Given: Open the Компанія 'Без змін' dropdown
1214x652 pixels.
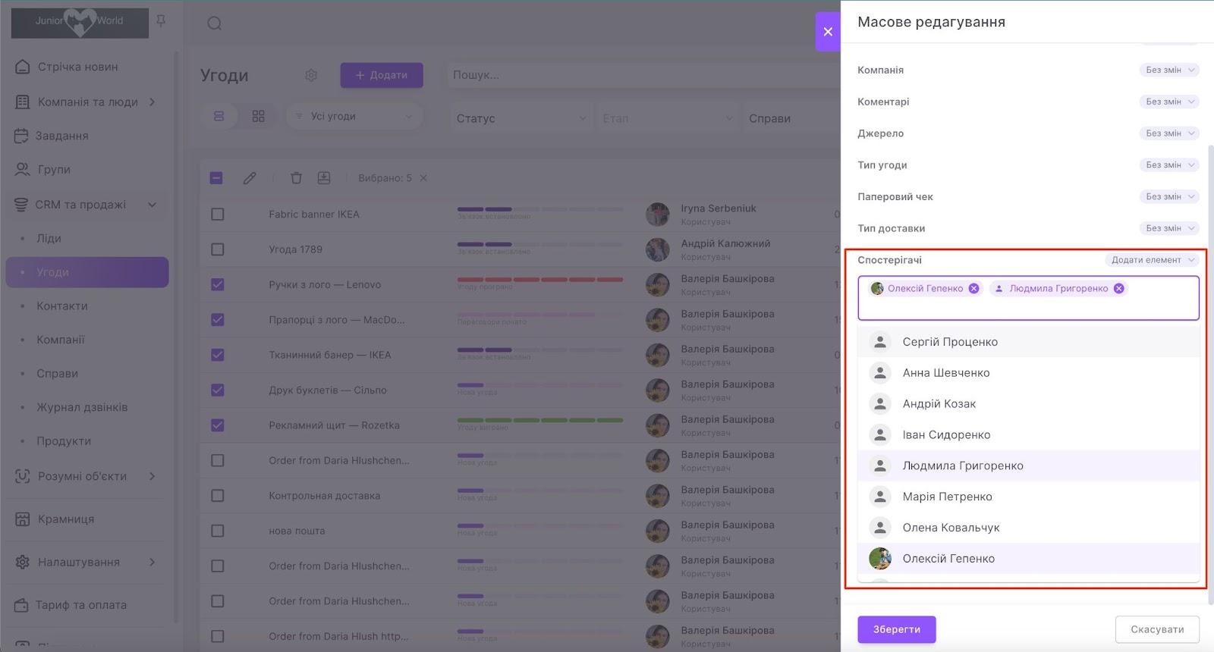Looking at the screenshot, I should pyautogui.click(x=1168, y=70).
